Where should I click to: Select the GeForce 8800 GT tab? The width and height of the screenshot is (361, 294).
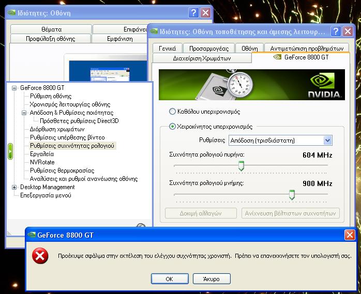pos(301,57)
